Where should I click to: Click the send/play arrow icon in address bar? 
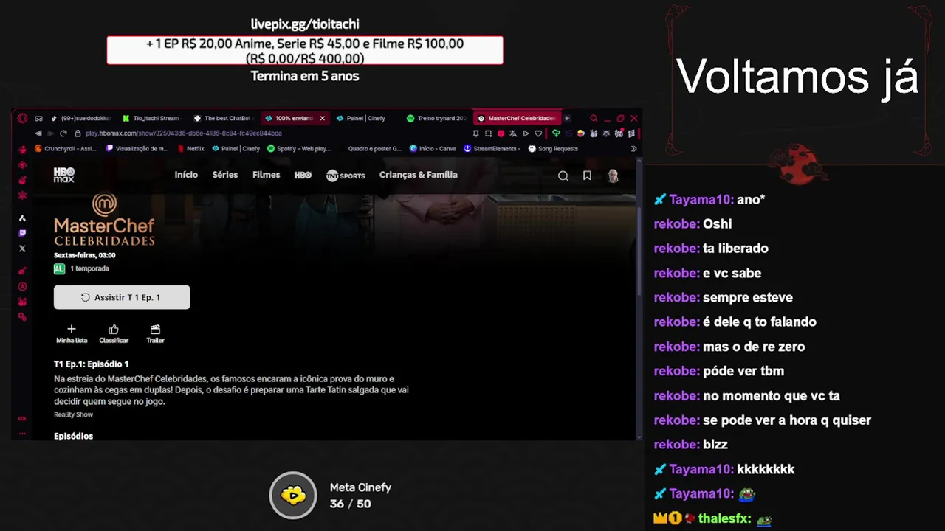(x=525, y=133)
